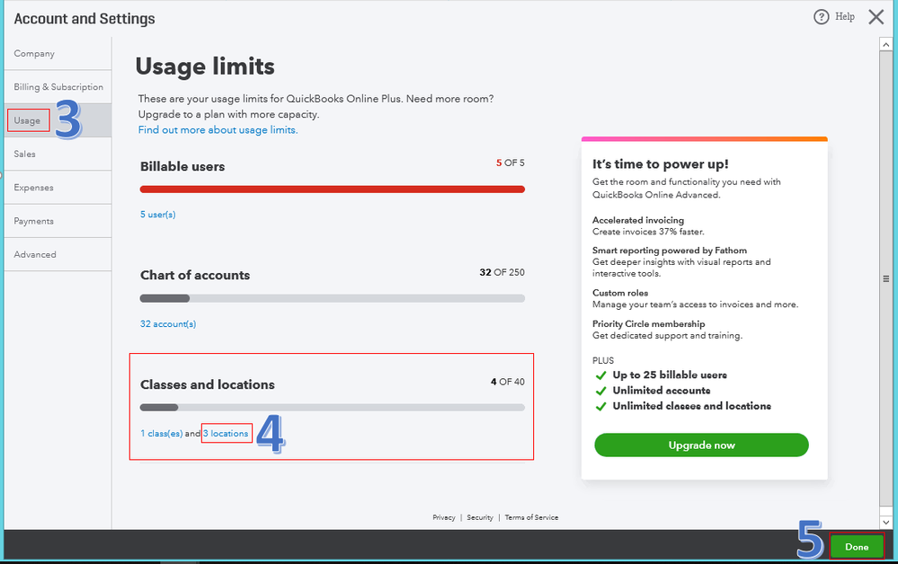Follow the 'Find out more about usage limits' link
Image resolution: width=898 pixels, height=564 pixels.
[x=218, y=130]
